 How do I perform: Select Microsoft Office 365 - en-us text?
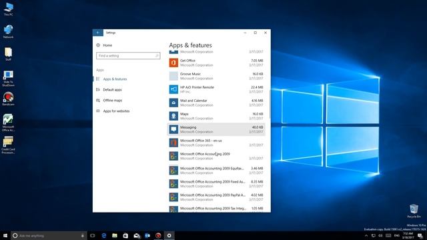[x=201, y=141]
